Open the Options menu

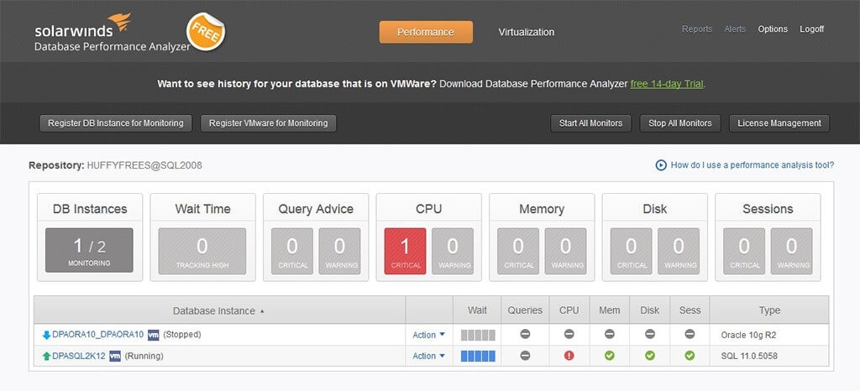pos(773,29)
